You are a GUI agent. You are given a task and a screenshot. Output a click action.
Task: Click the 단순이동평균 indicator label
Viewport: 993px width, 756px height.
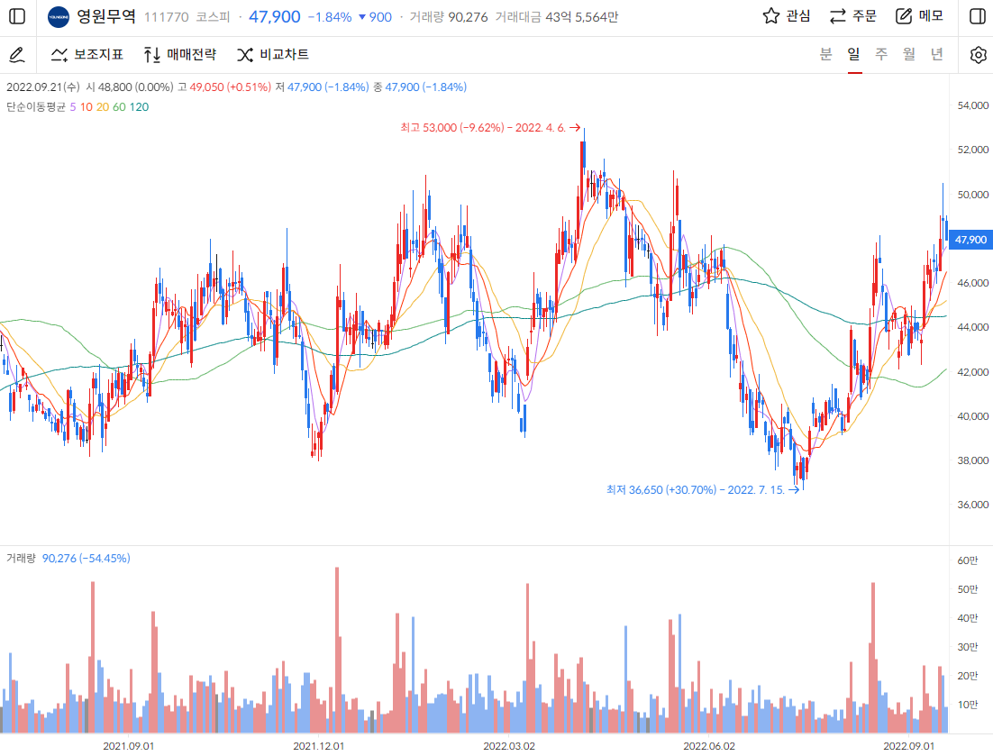click(x=36, y=107)
